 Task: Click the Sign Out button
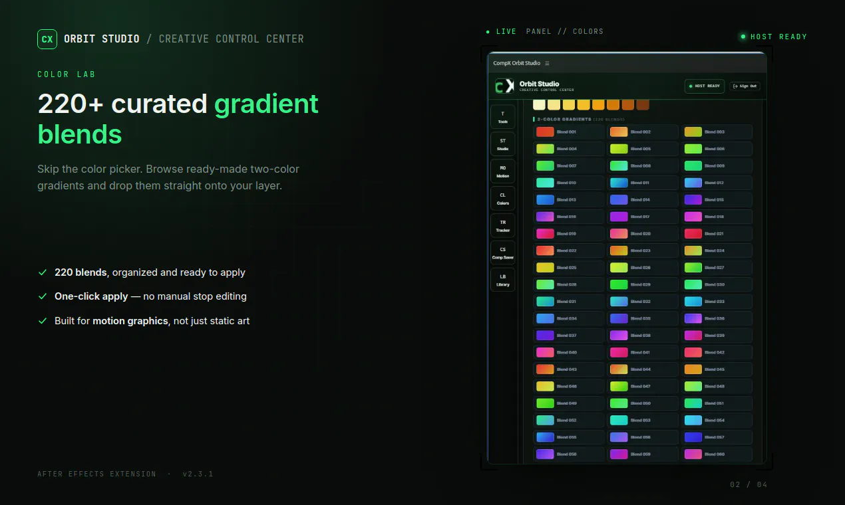pos(745,86)
